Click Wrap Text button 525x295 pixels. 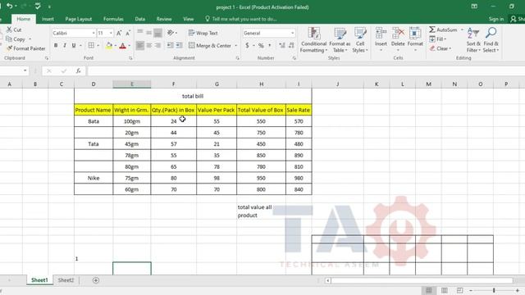coord(203,33)
